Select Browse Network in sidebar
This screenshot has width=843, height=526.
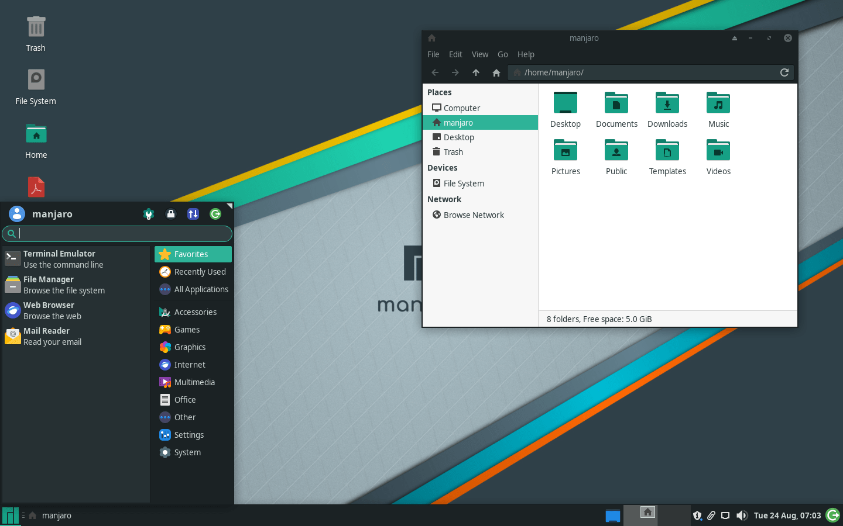pos(480,215)
